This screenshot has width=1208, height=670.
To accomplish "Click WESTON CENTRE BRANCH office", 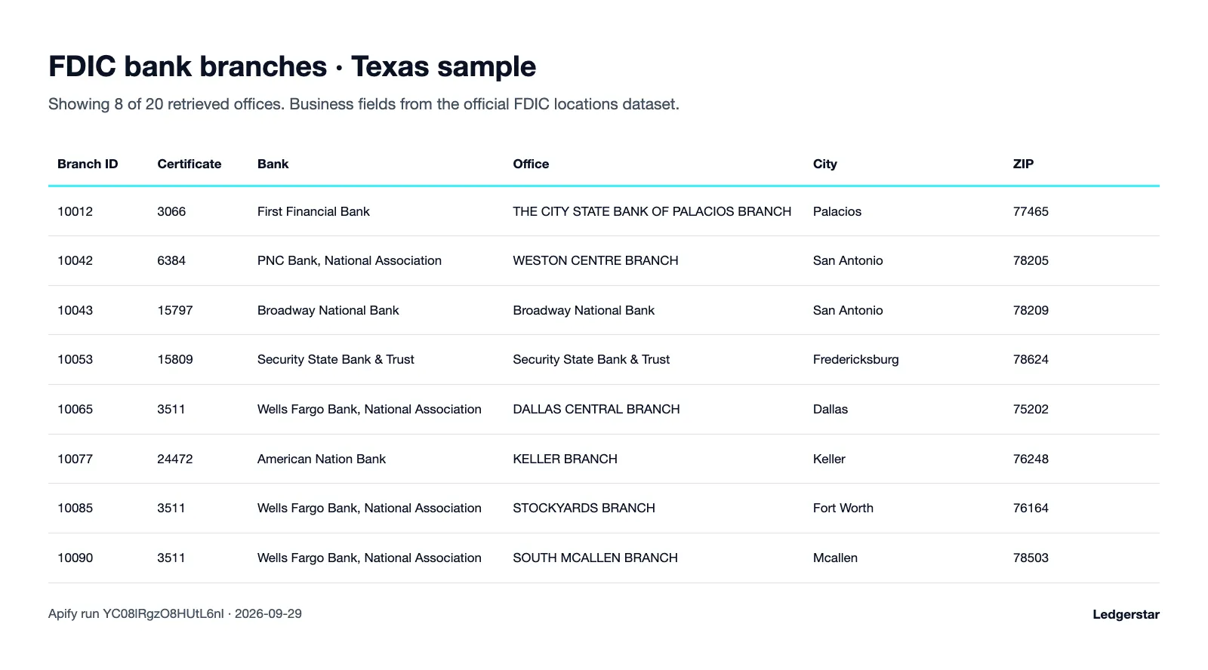I will click(596, 260).
